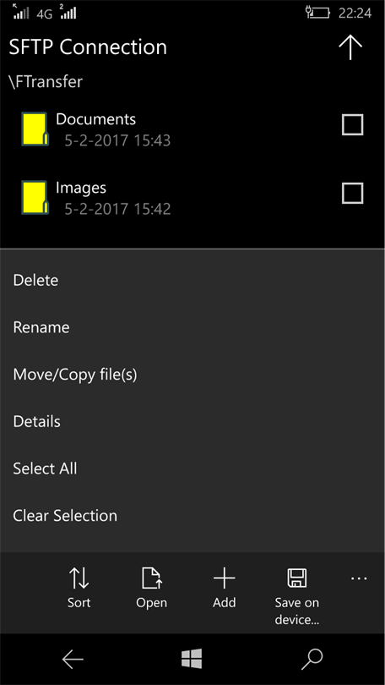
Task: Tap the Documents folder name text
Action: 96,119
